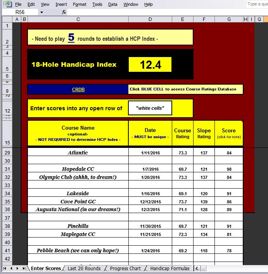This screenshot has height=274, width=268.
Task: Switch to the Enter Scores sheet tab
Action: point(46,268)
